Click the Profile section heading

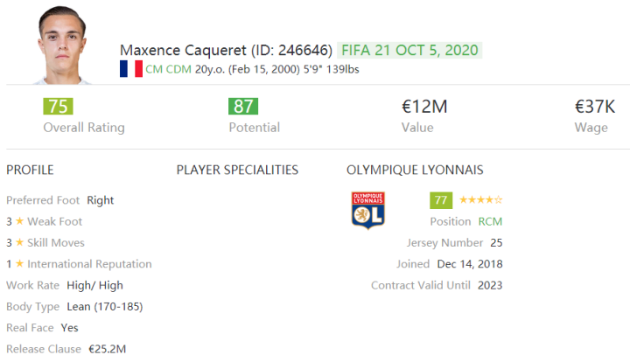tap(30, 170)
